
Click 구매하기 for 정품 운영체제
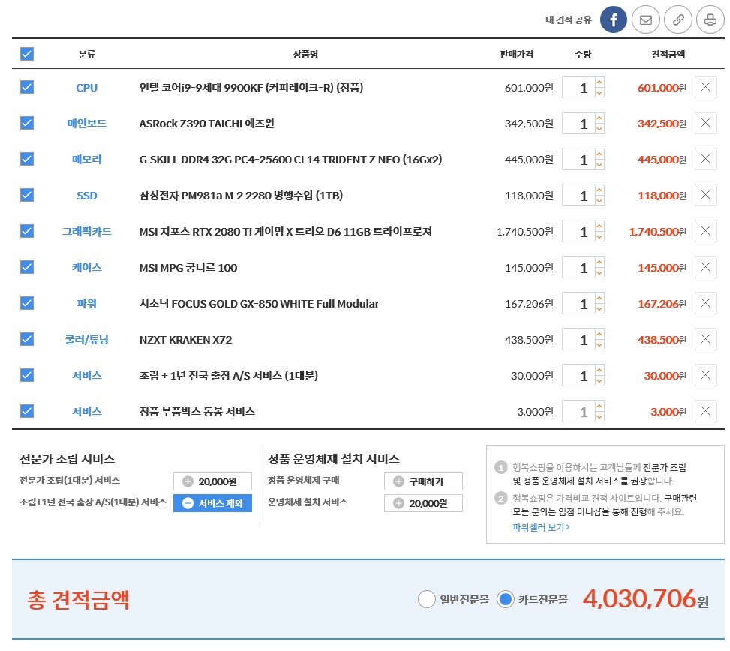click(x=423, y=481)
